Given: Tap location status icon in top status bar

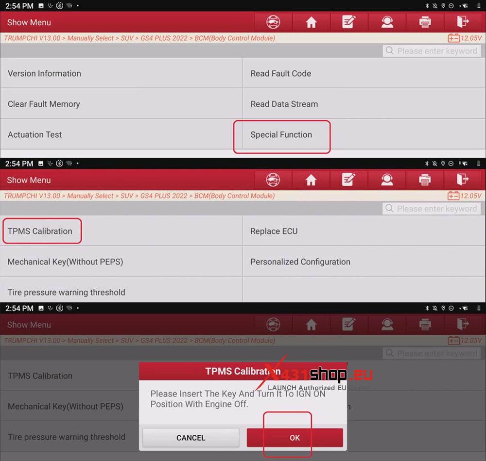Looking at the screenshot, I should click(443, 5).
